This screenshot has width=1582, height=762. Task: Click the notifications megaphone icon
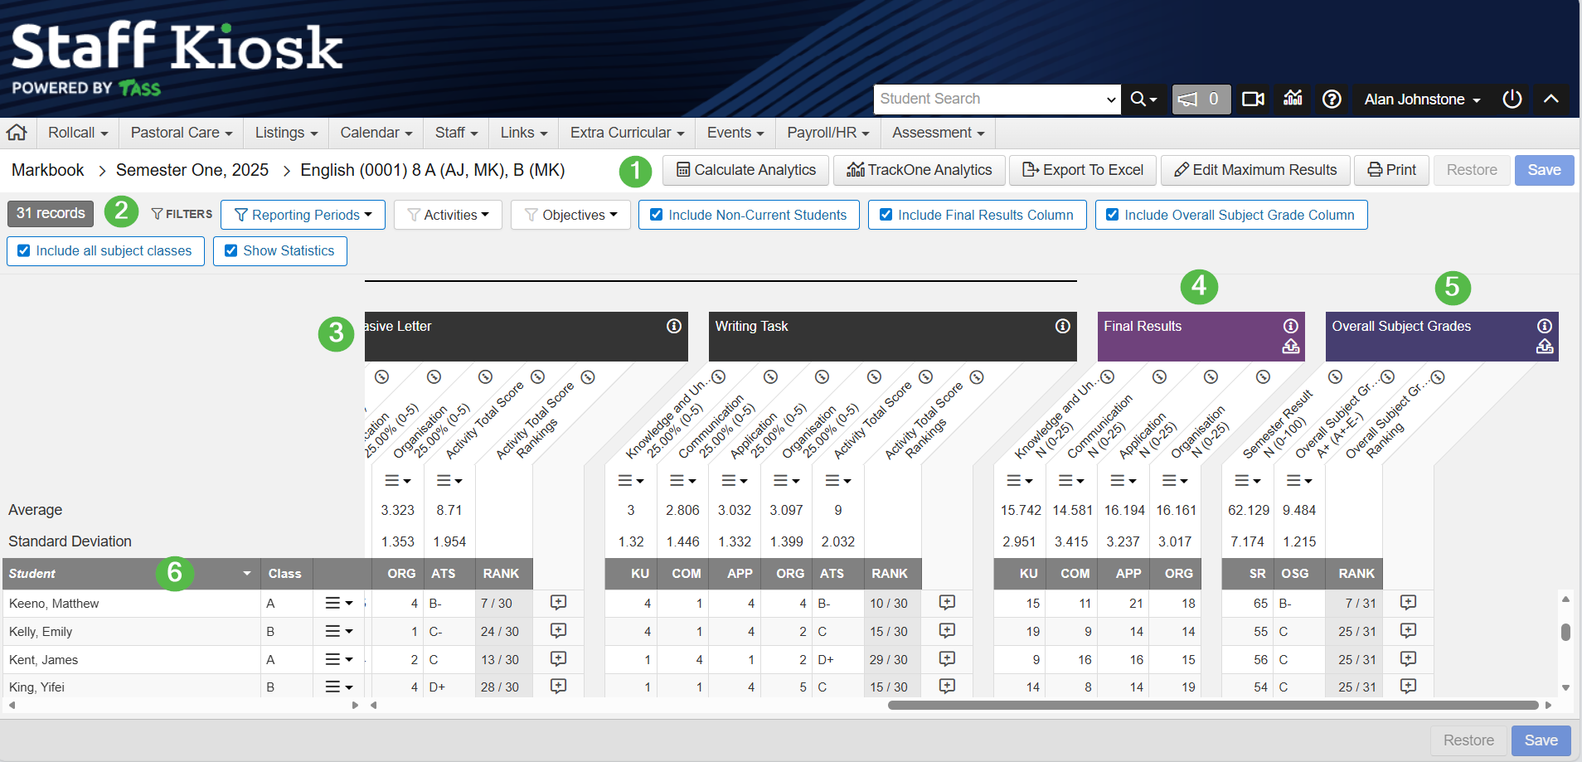click(1200, 99)
